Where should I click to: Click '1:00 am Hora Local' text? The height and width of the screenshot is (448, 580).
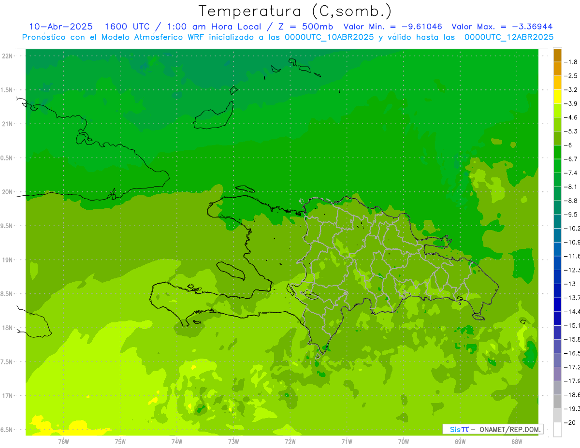tap(213, 27)
